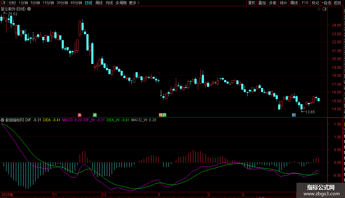Image resolution: width=345 pixels, height=198 pixels.
Task: Click the 14.00 price axis label
Action: [336, 109]
